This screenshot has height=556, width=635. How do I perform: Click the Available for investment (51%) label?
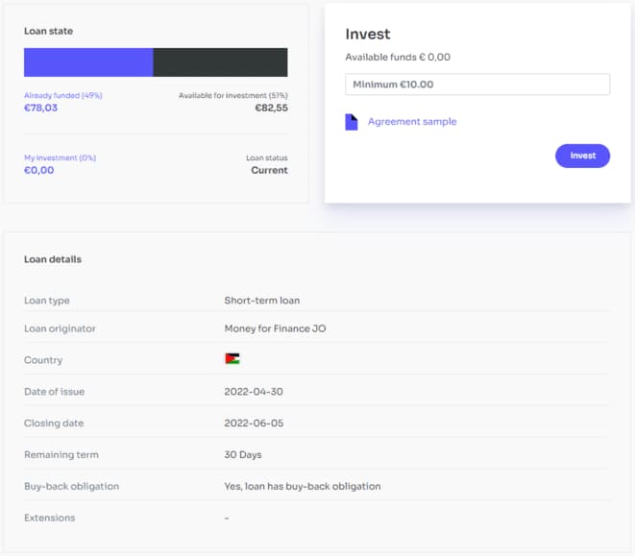click(233, 96)
